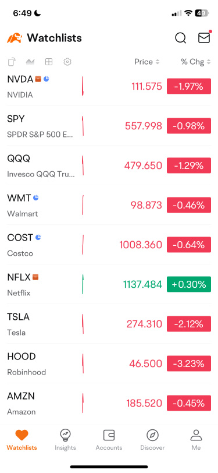Open the search magnifier icon
The height and width of the screenshot is (473, 218).
(x=180, y=38)
